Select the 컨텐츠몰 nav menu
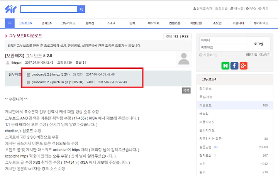278x176 pixels. click(175, 23)
